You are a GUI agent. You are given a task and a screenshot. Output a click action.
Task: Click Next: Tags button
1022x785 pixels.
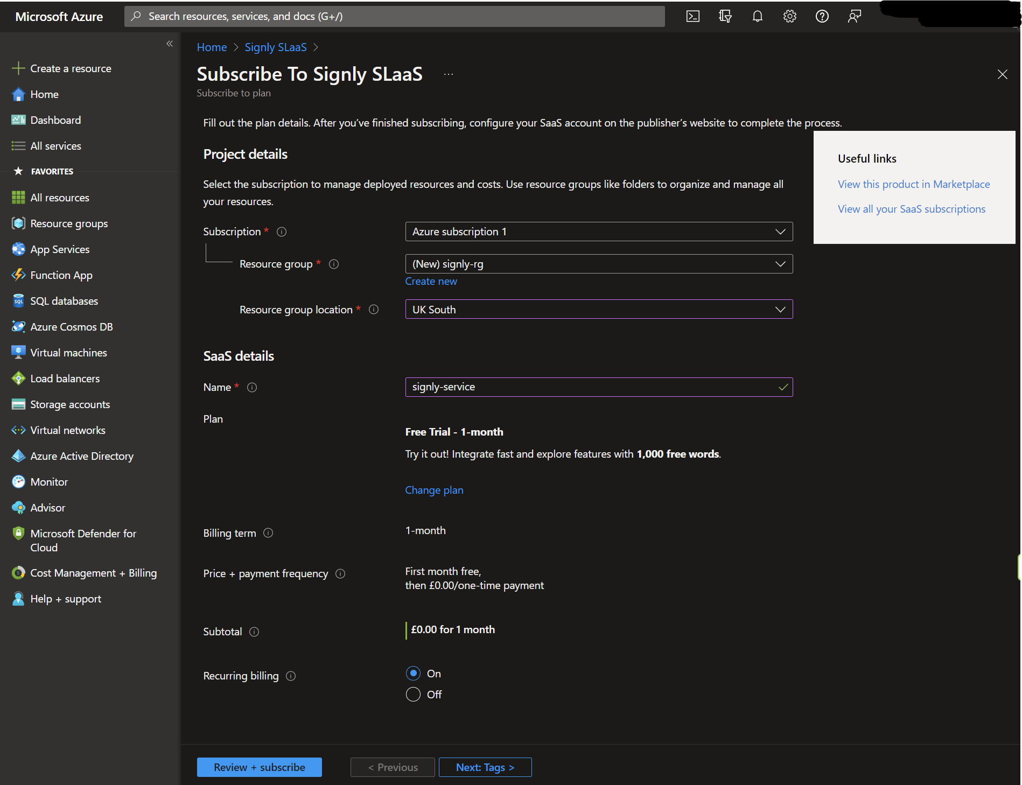[485, 767]
